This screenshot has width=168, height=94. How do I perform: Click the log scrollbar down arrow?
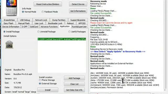pyautogui.click(x=165, y=90)
